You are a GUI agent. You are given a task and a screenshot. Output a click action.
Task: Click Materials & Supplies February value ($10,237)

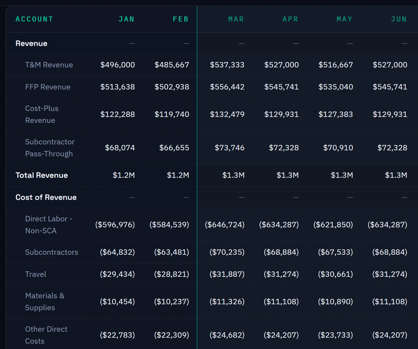[x=172, y=302]
